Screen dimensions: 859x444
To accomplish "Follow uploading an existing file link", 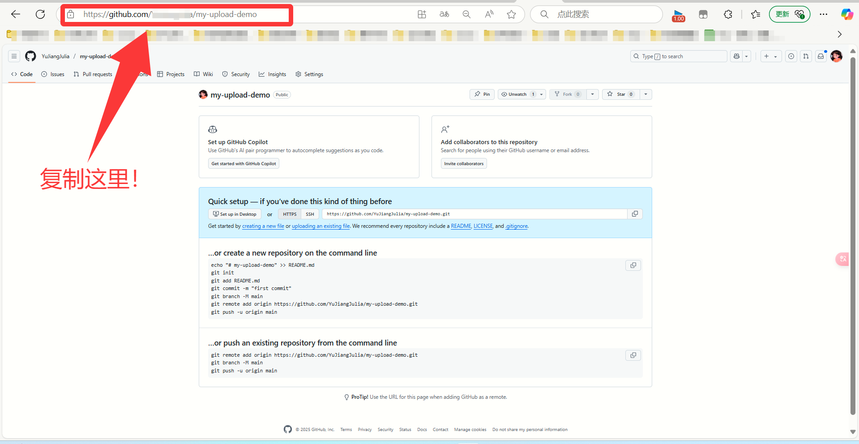I will pyautogui.click(x=321, y=226).
